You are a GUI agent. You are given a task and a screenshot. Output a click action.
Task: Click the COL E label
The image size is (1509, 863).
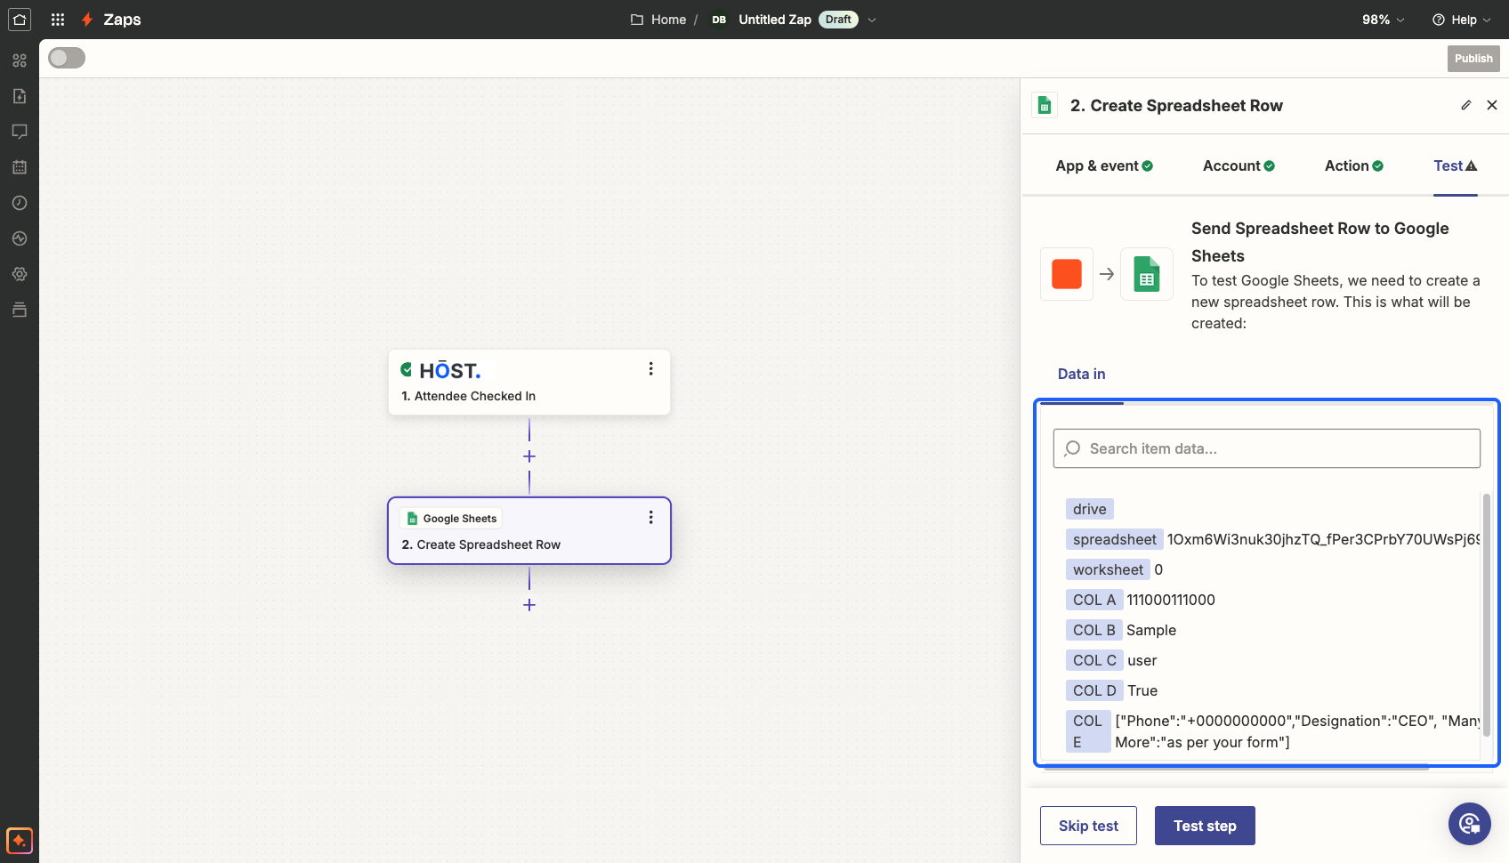pyautogui.click(x=1088, y=731)
